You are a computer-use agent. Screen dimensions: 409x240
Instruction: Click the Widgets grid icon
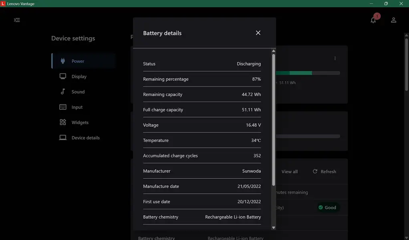tap(62, 122)
